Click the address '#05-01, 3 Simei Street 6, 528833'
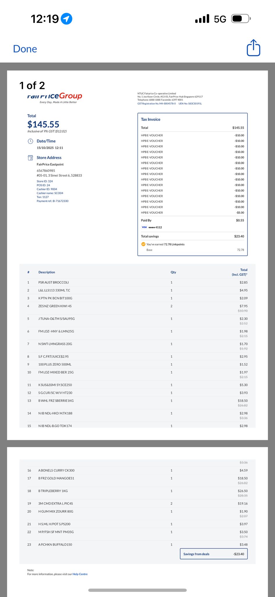 59,175
